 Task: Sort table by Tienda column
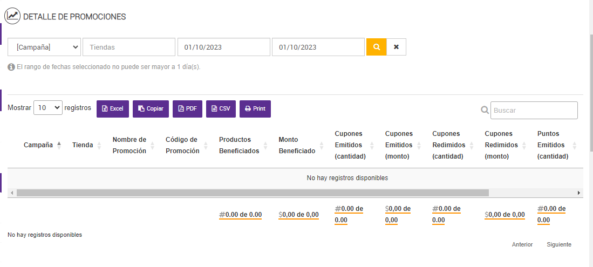tap(86, 145)
